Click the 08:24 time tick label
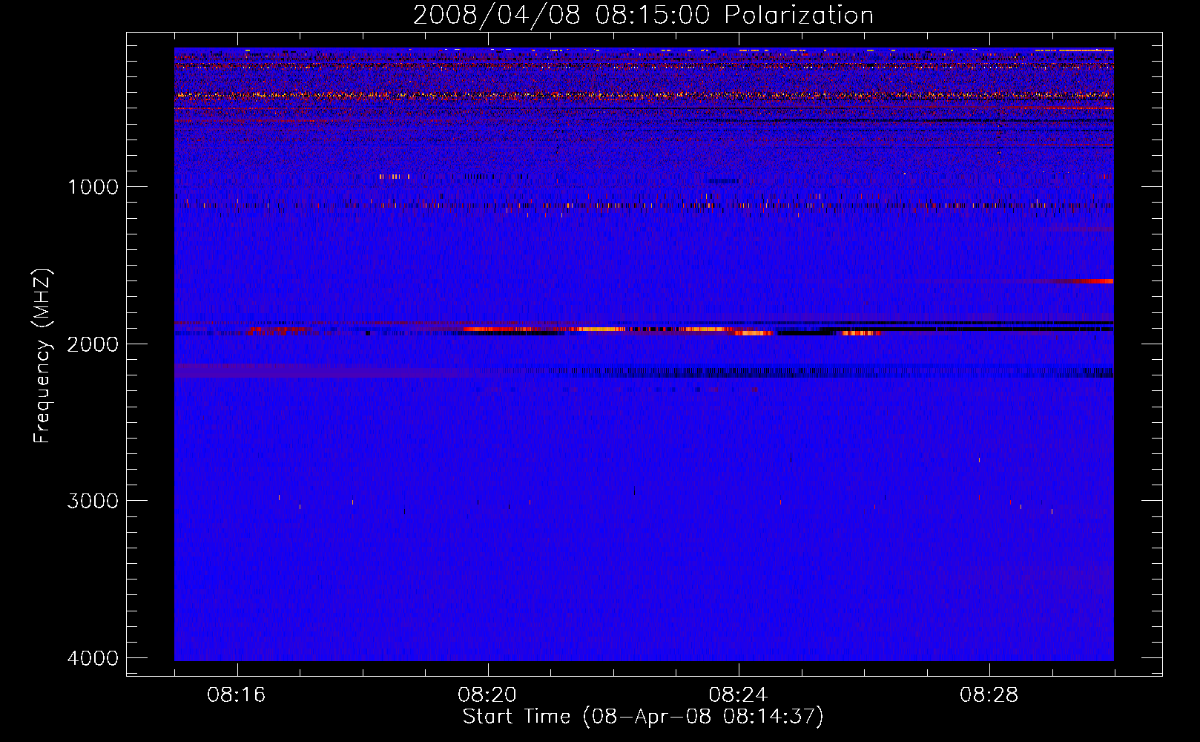The height and width of the screenshot is (742, 1200). 738,695
